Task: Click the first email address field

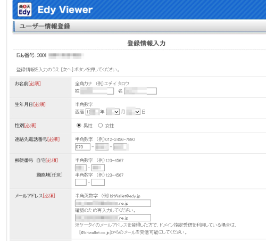Action: click(113, 203)
